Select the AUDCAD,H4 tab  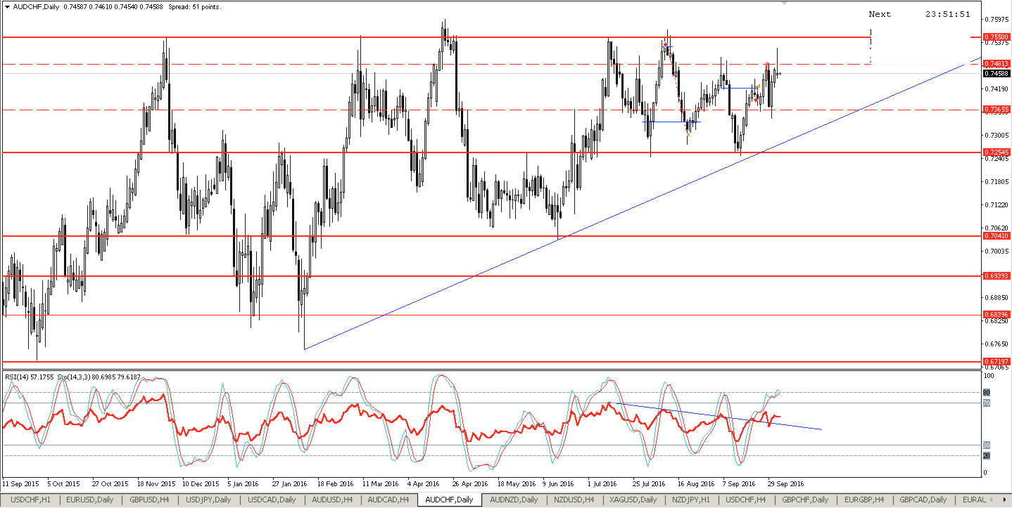(389, 500)
